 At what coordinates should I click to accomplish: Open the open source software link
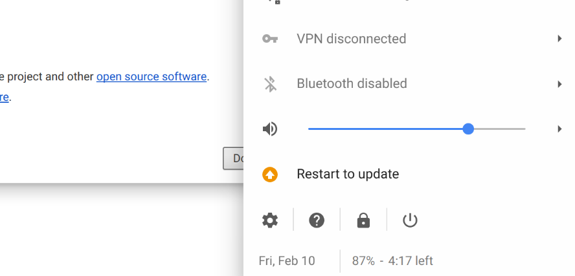pos(152,76)
